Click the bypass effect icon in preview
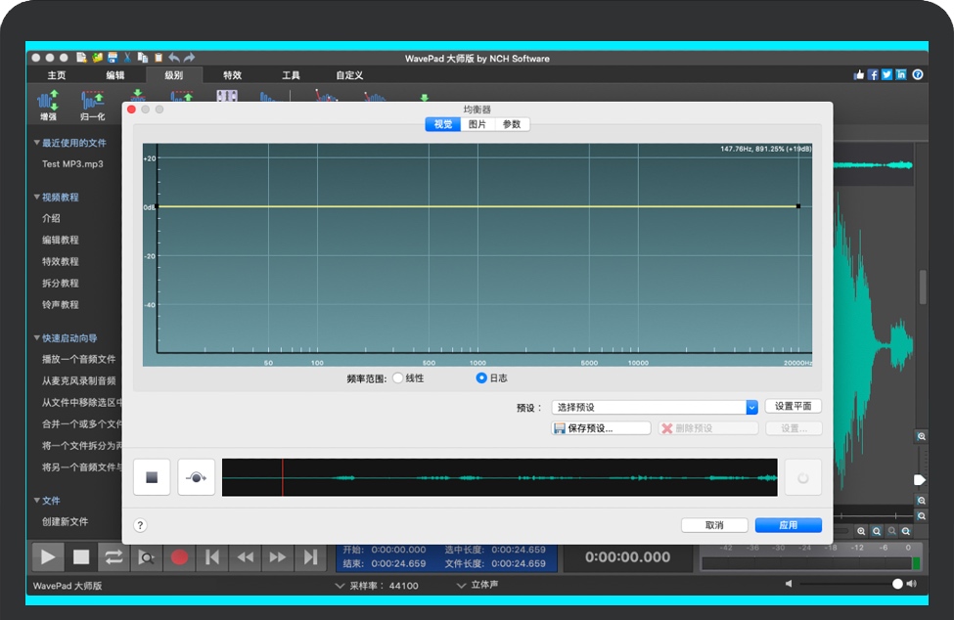This screenshot has height=620, width=954. (x=197, y=478)
